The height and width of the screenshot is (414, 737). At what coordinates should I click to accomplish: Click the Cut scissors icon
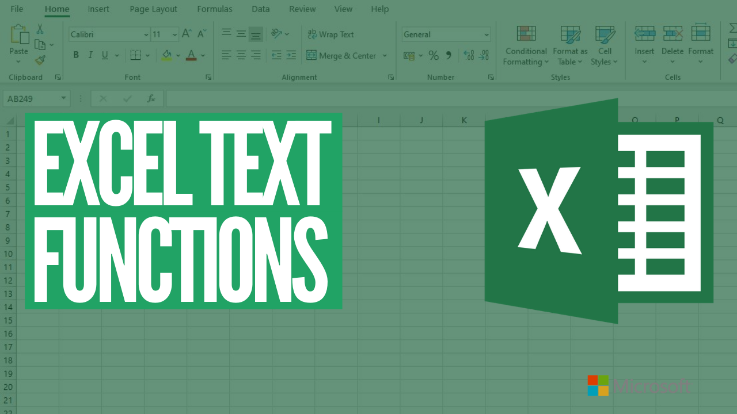(40, 29)
